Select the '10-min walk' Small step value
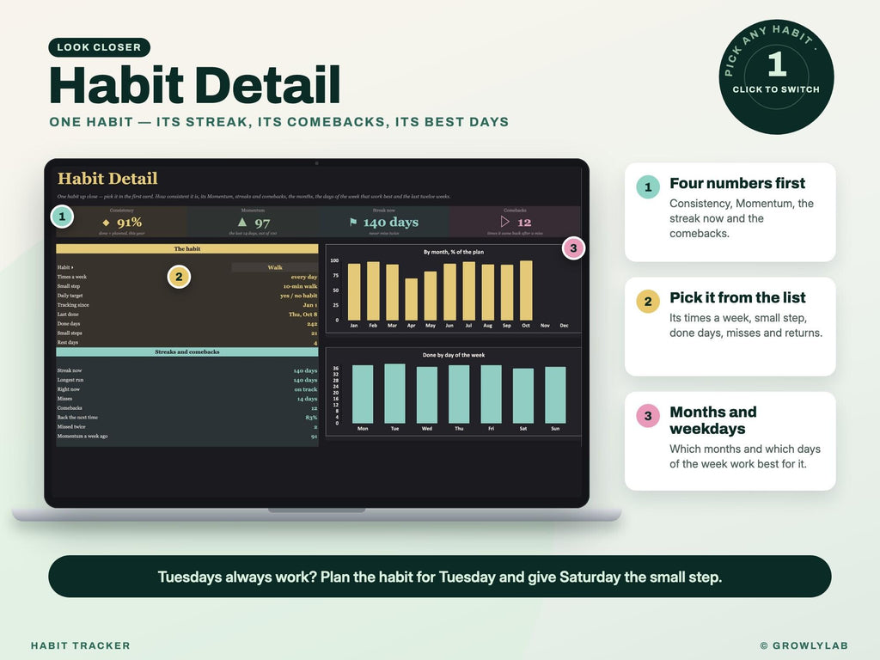The width and height of the screenshot is (880, 660). pos(300,286)
